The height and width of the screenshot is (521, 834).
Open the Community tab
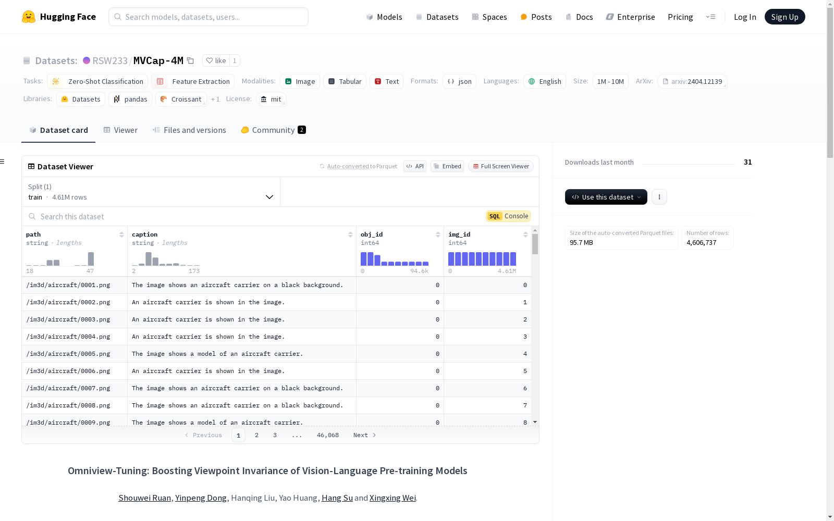pos(273,130)
